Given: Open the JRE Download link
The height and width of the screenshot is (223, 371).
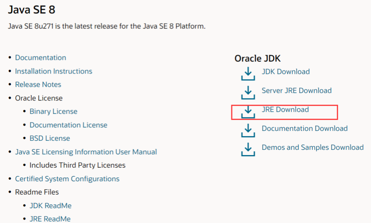Looking at the screenshot, I should click(285, 109).
